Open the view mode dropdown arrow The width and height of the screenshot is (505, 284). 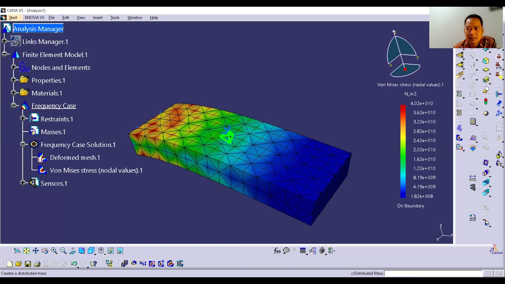(105, 254)
